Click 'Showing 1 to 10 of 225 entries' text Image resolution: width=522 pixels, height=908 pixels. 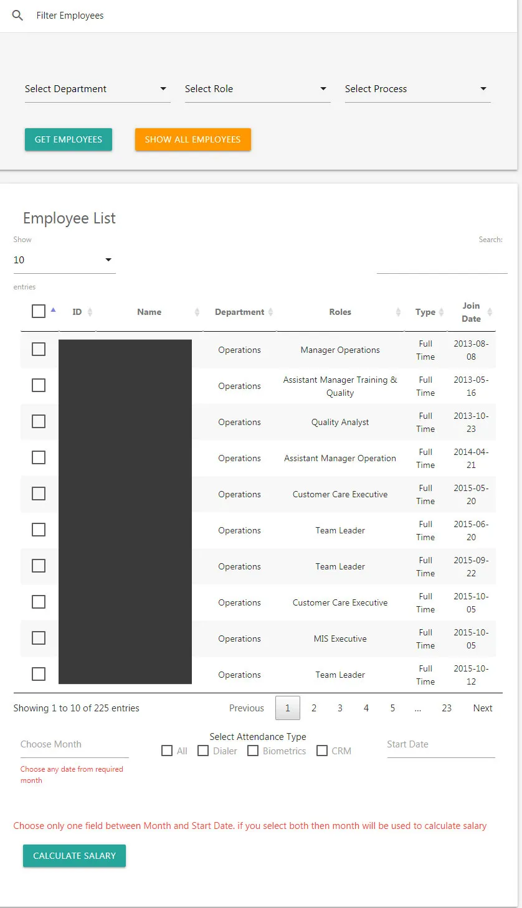coord(77,708)
